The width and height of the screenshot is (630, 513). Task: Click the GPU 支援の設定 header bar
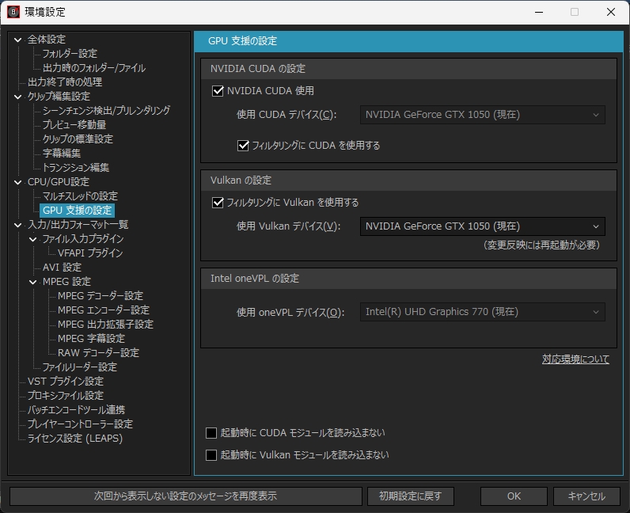point(408,41)
